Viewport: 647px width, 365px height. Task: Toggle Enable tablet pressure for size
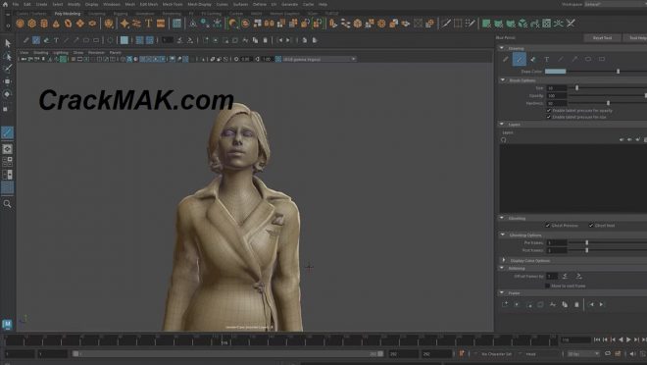point(549,117)
